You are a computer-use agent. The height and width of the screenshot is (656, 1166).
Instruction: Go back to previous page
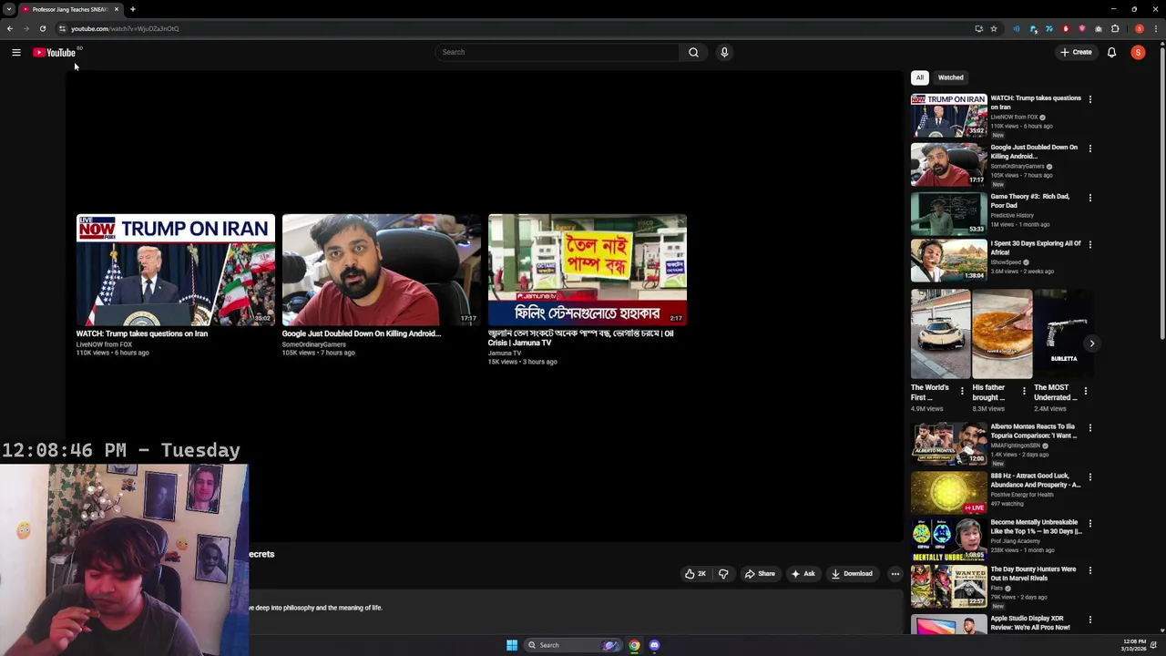click(9, 28)
